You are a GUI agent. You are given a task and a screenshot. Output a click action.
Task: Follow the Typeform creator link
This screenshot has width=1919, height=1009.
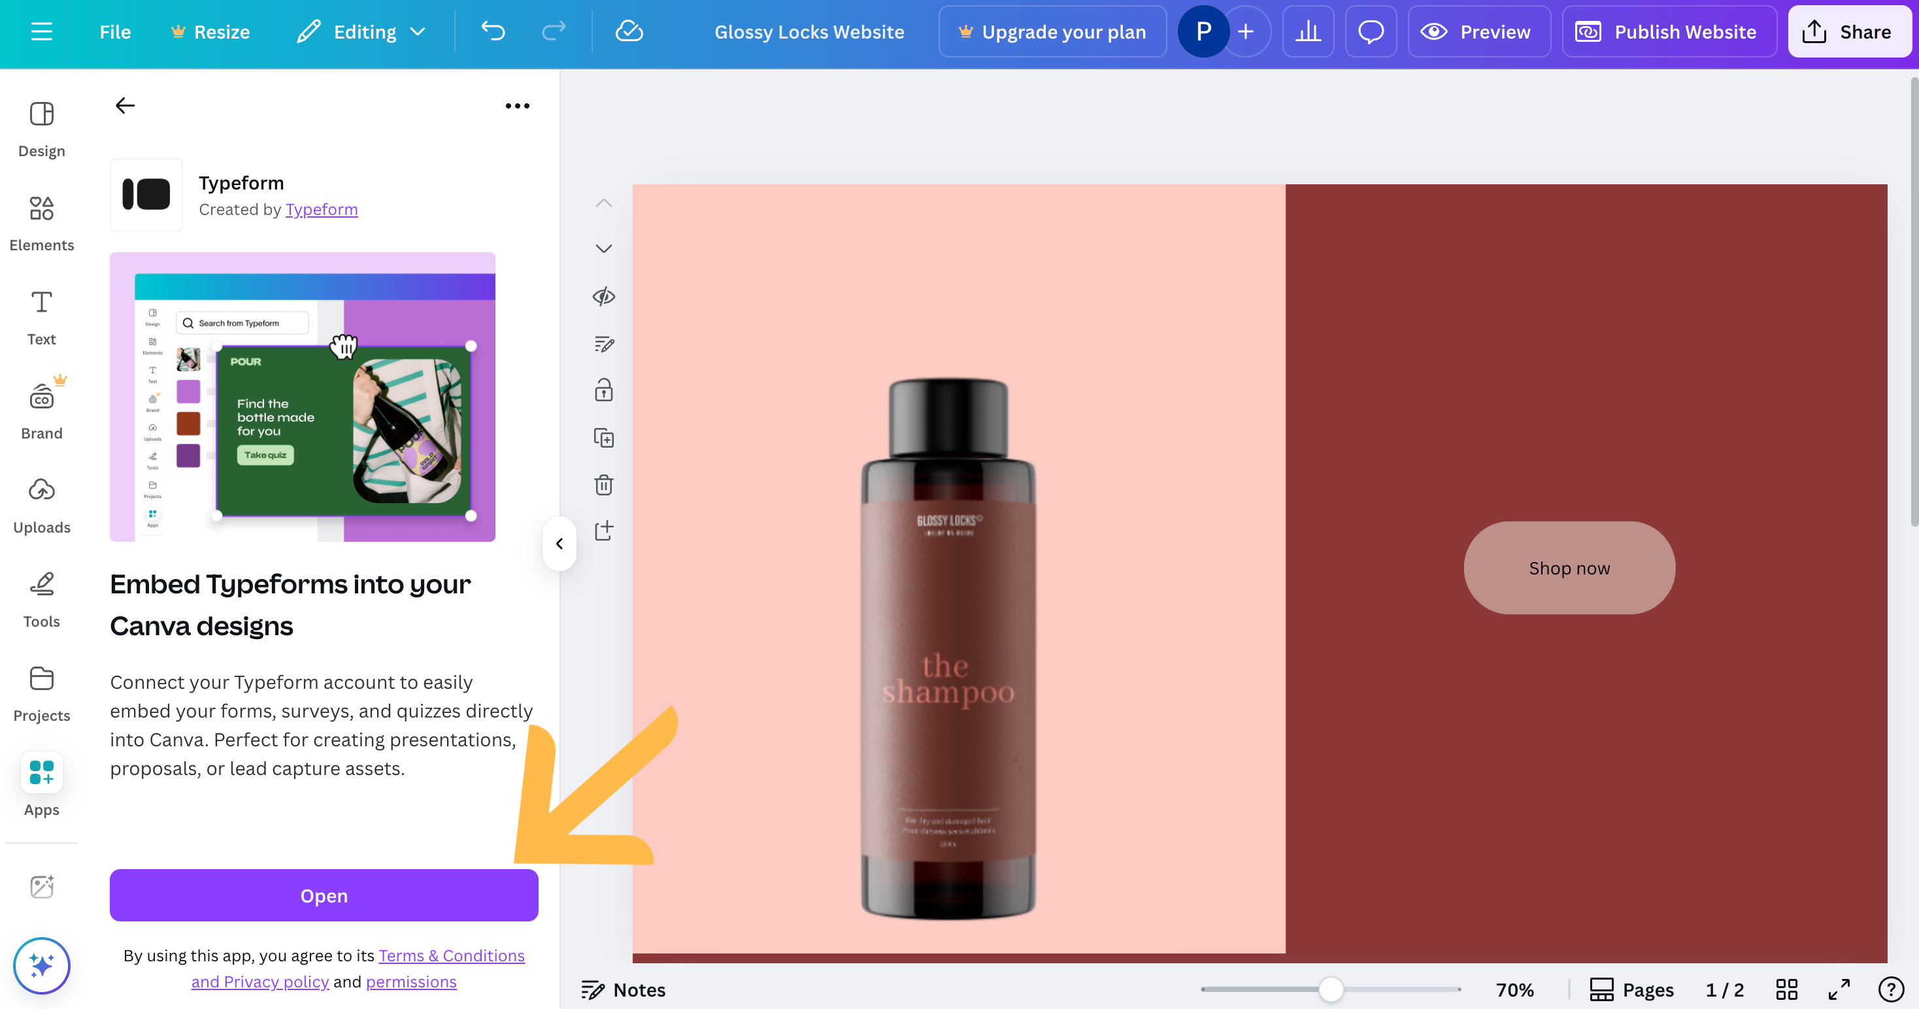(322, 209)
